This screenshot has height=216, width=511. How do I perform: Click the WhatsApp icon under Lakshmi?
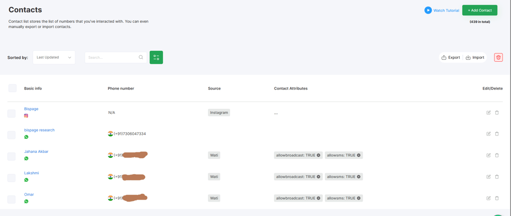tap(26, 180)
